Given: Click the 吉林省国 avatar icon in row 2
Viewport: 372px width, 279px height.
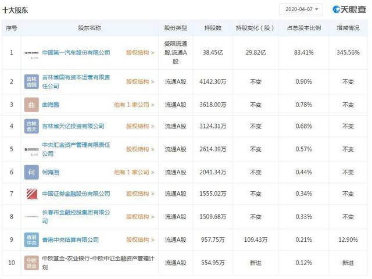Looking at the screenshot, I should click(x=31, y=81).
